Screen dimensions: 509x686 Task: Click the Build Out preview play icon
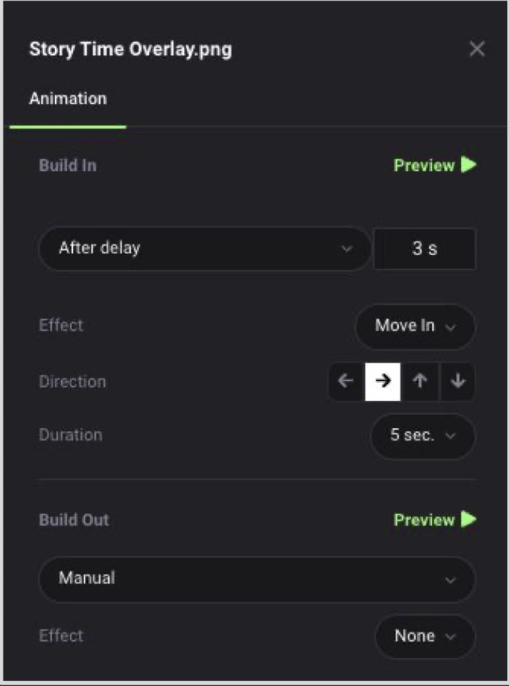pos(468,519)
